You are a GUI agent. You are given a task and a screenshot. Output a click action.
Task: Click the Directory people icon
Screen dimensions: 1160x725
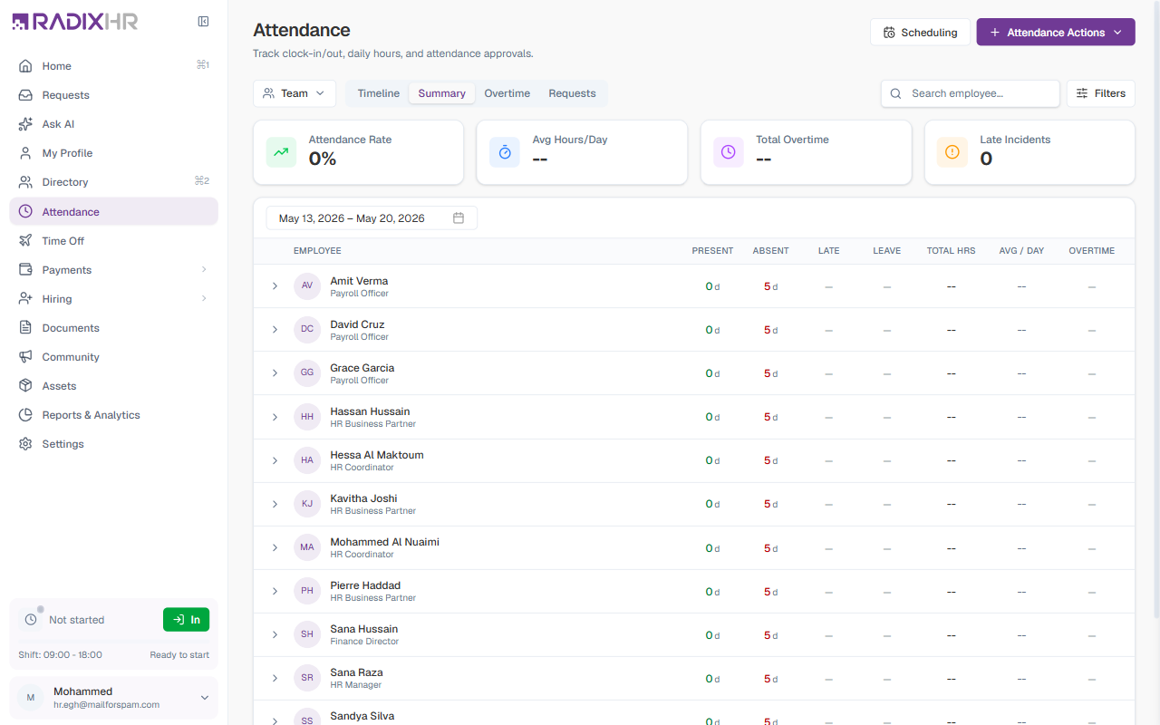click(25, 182)
